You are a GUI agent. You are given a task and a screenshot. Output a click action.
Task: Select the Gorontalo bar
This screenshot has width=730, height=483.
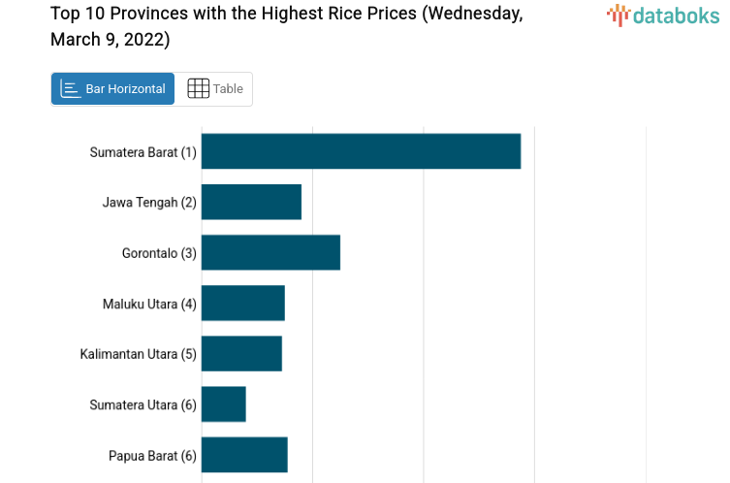click(x=270, y=252)
